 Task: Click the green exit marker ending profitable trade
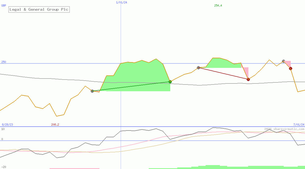pos(170,82)
